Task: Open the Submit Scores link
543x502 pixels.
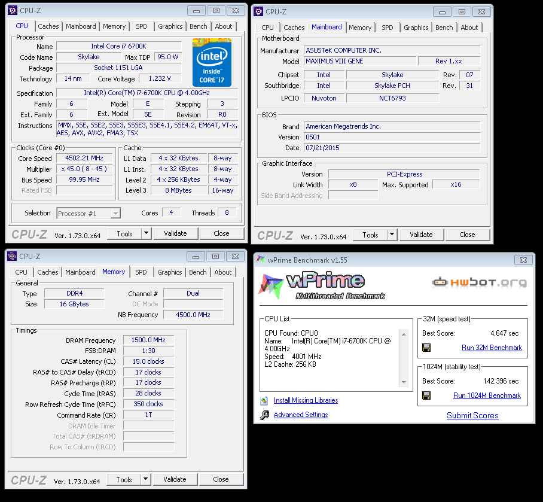Action: tap(472, 415)
